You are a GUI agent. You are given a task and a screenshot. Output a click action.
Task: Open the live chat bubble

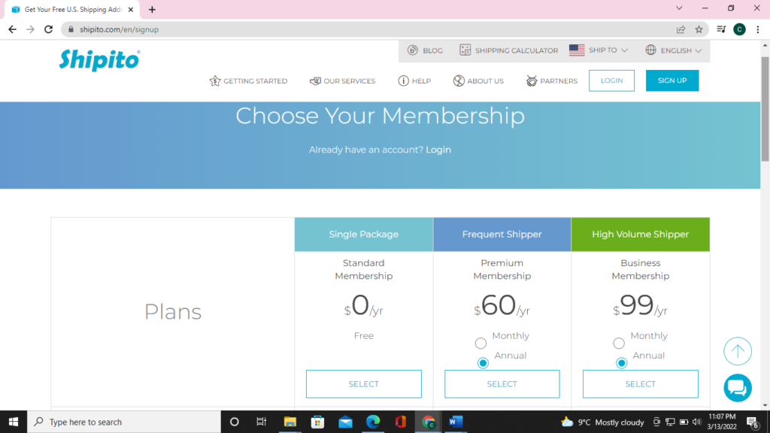point(738,388)
